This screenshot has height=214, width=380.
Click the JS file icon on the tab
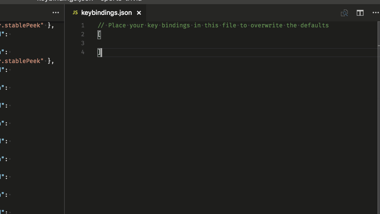pyautogui.click(x=75, y=12)
